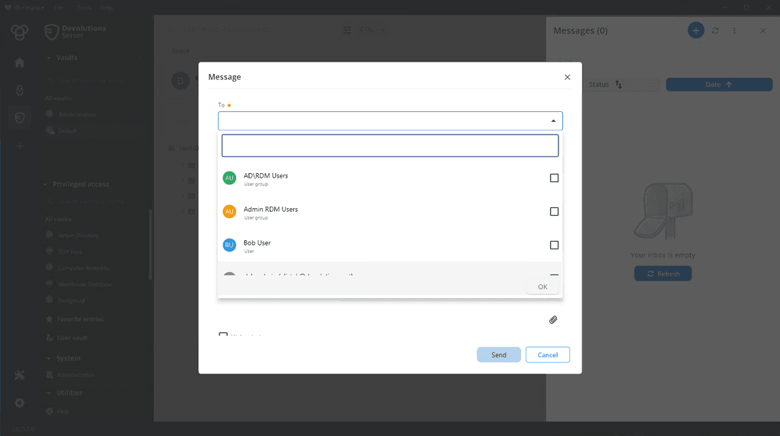Click the Home icon in left sidebar

click(x=20, y=63)
